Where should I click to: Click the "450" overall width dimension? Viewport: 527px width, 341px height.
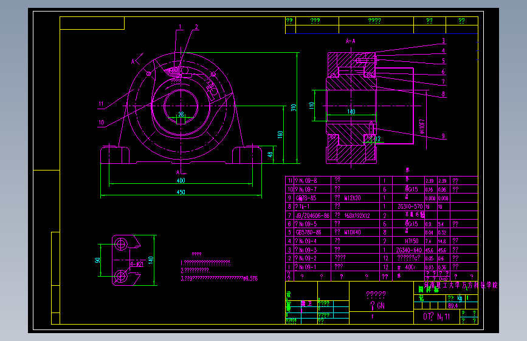pos(181,192)
